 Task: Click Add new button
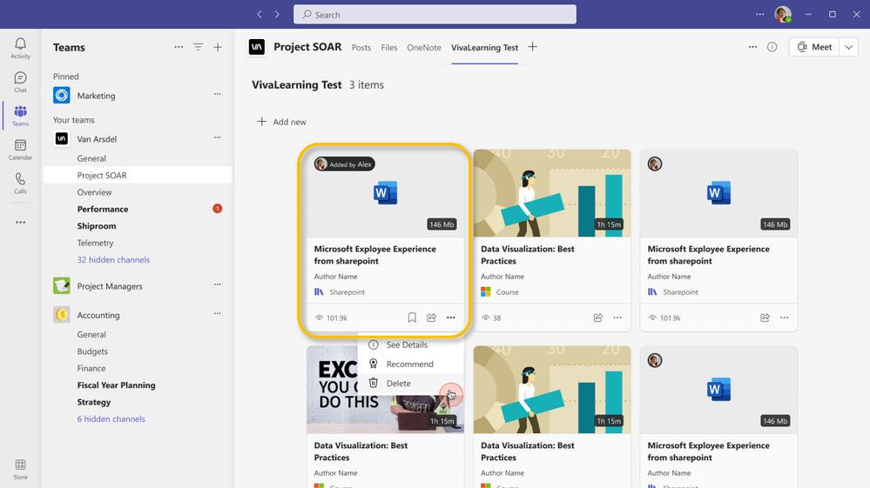coord(282,122)
